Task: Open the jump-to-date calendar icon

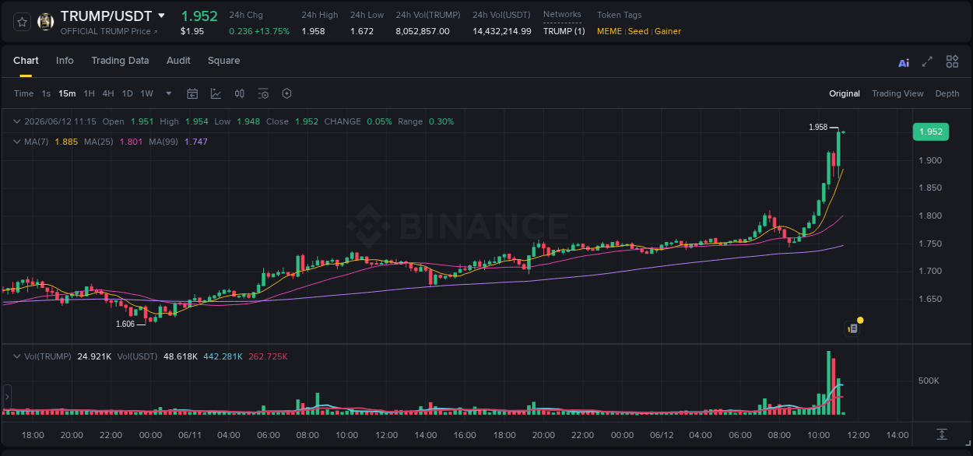Action: coord(192,93)
